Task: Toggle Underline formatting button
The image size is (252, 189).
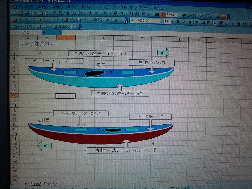Action: [x=190, y=22]
